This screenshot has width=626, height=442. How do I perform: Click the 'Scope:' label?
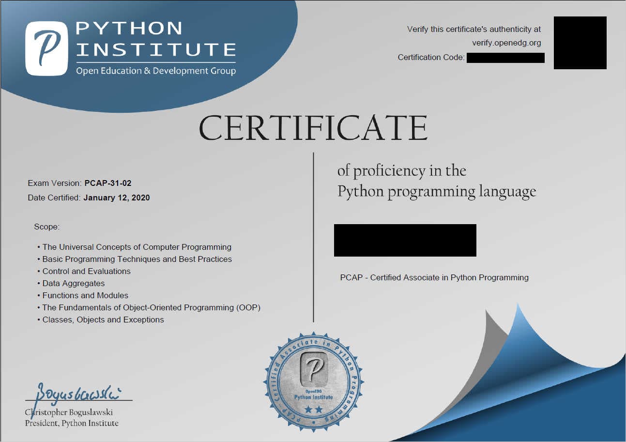click(x=46, y=227)
